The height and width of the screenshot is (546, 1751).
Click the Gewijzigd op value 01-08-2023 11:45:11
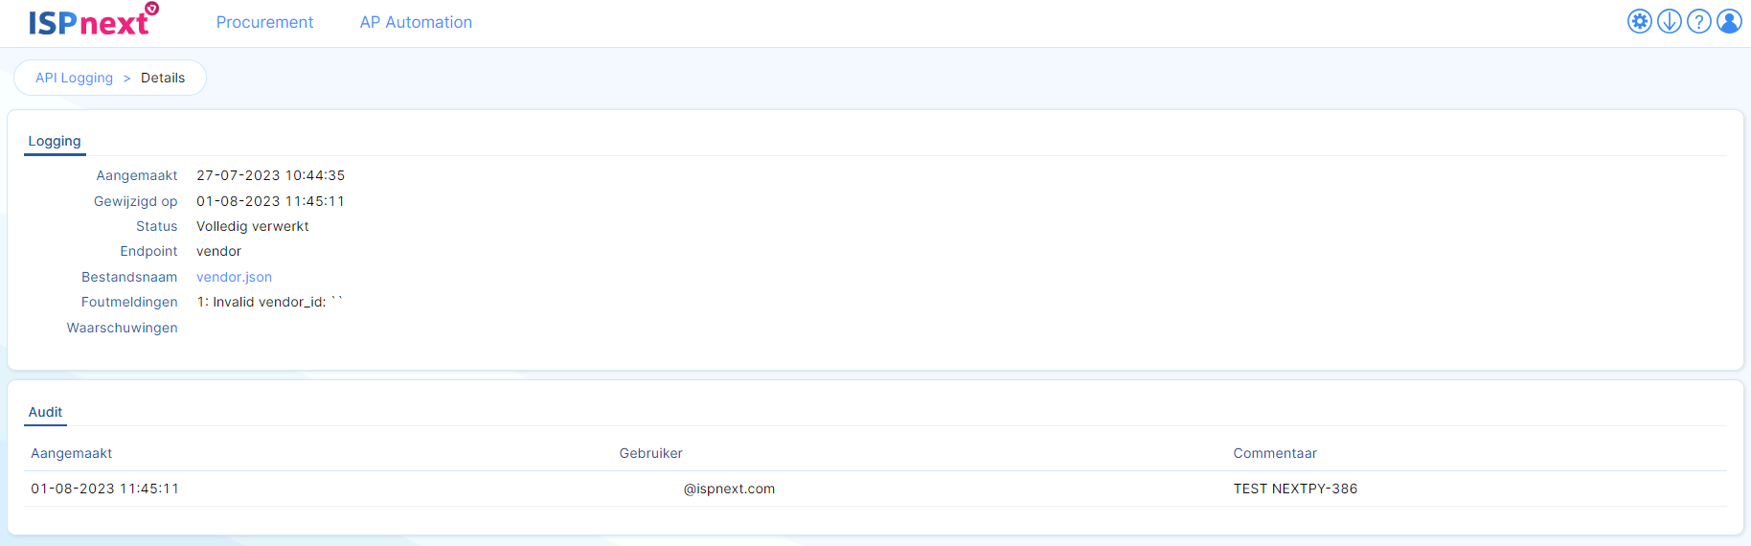[x=270, y=201]
